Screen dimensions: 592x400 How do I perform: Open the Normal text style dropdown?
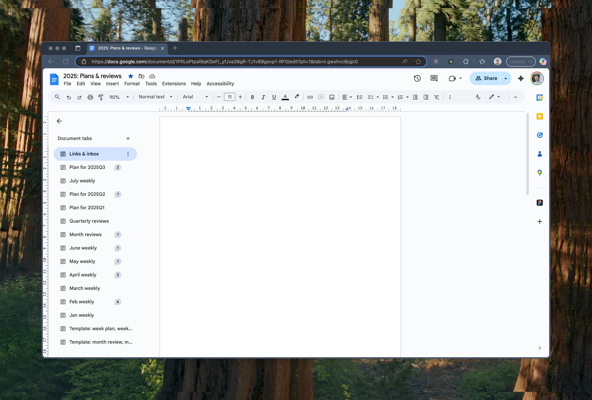[x=156, y=97]
